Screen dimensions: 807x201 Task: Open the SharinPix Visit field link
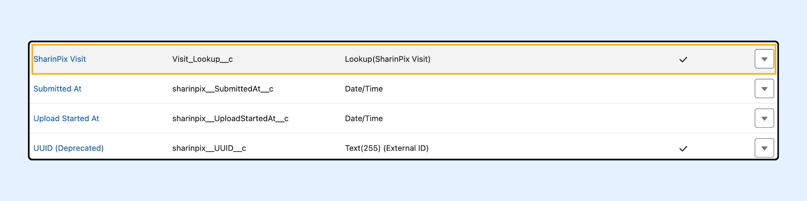point(60,59)
